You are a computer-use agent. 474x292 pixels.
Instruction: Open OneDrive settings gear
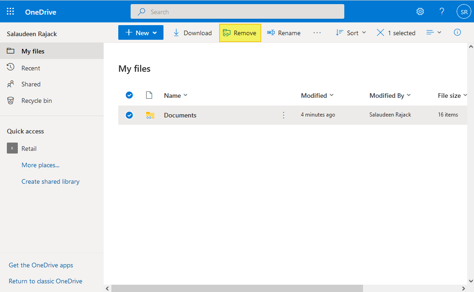tap(420, 11)
